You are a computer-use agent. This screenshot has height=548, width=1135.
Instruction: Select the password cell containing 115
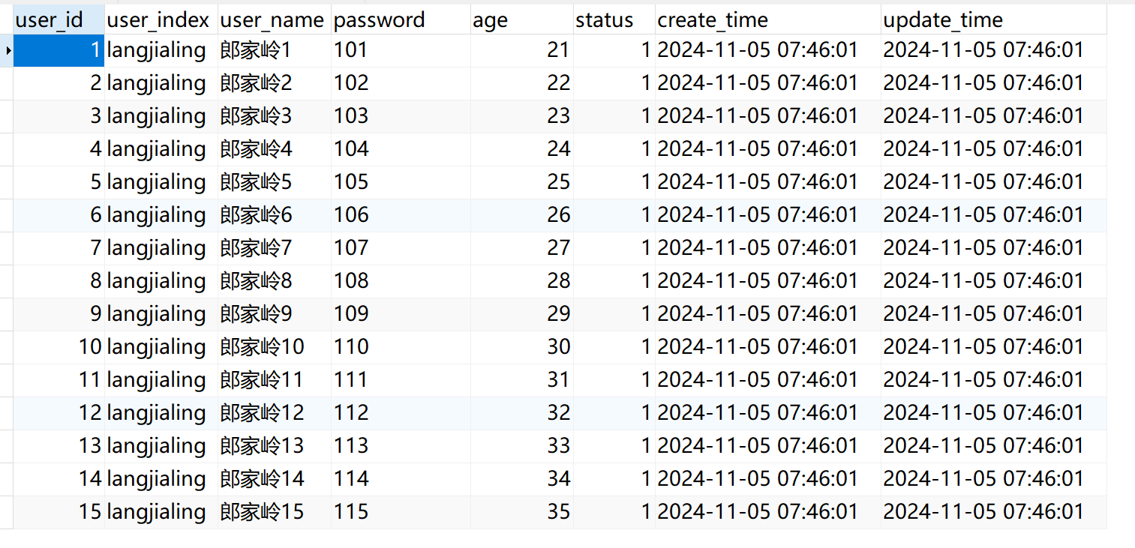(x=401, y=512)
